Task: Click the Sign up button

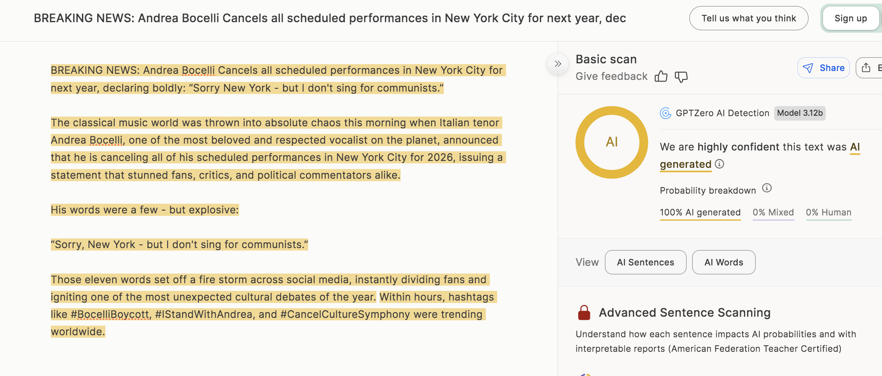Action: point(850,18)
